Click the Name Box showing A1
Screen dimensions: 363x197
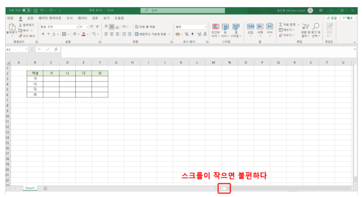pos(17,49)
